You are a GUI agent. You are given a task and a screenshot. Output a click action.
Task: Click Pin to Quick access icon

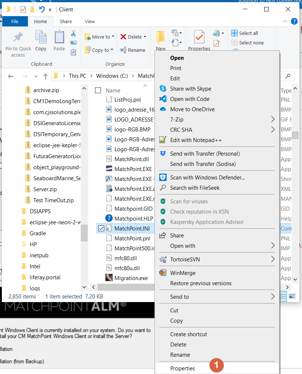18,37
